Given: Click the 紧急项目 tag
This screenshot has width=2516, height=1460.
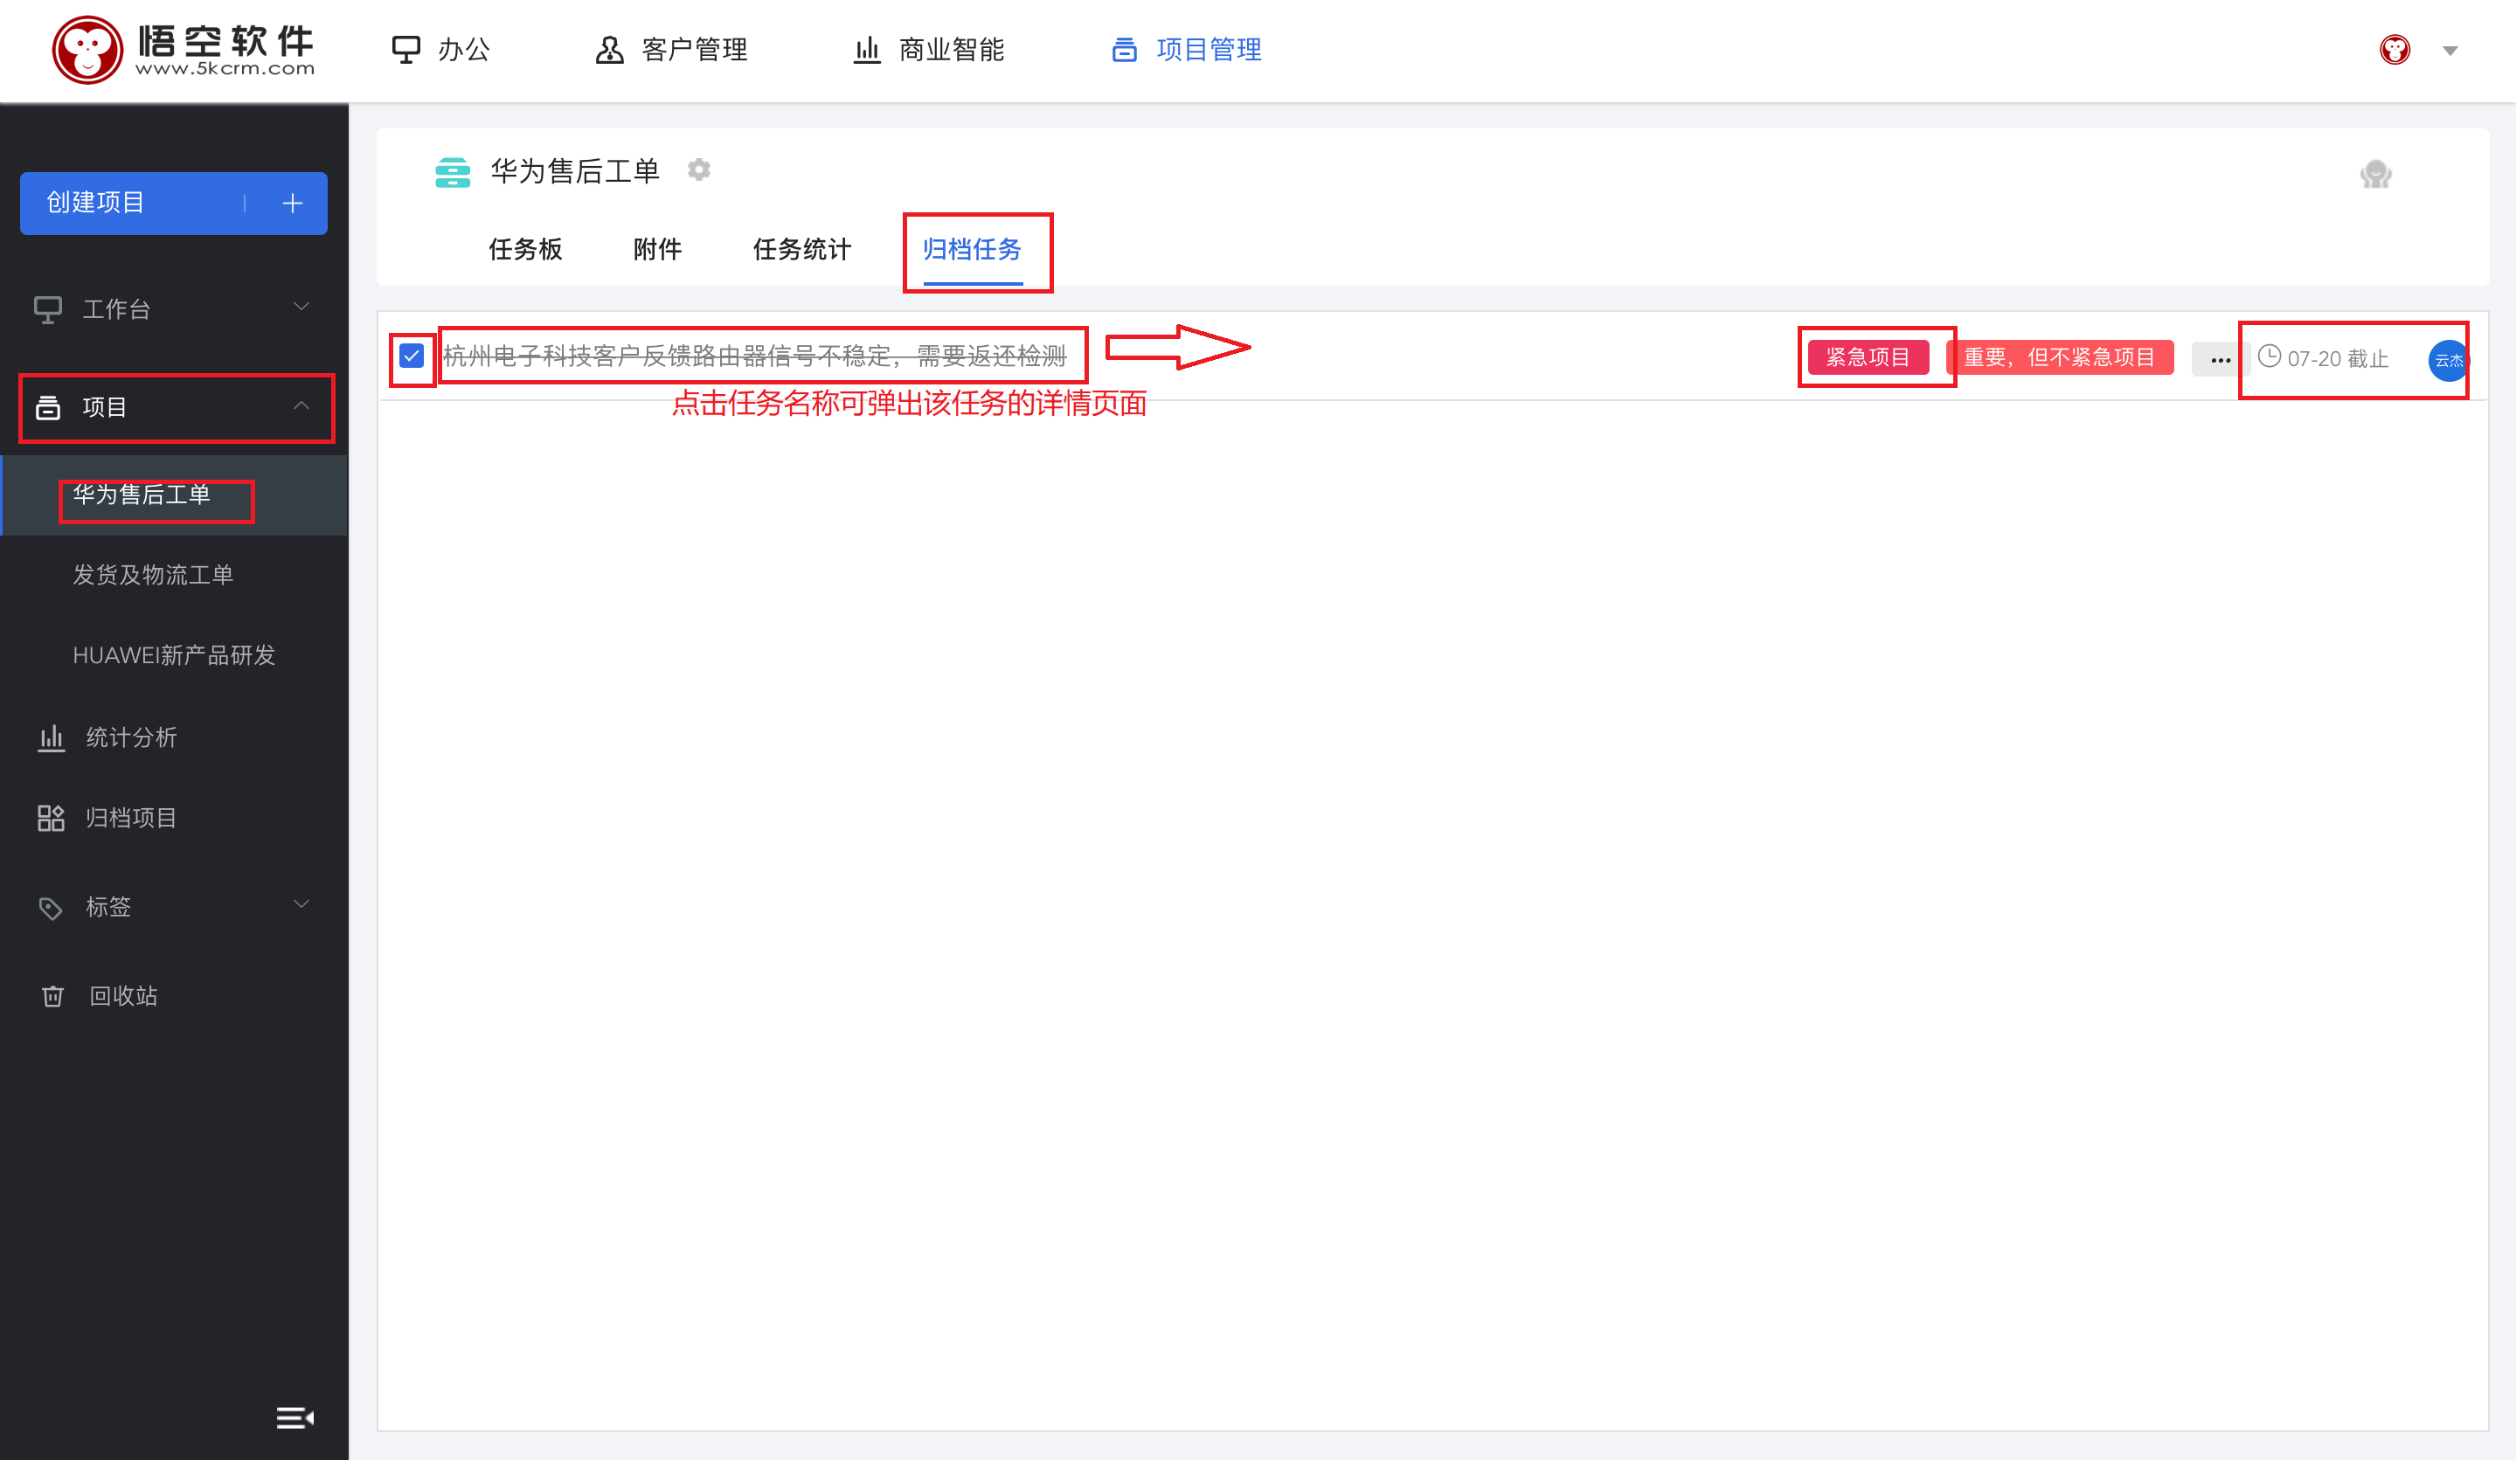Looking at the screenshot, I should 1868,357.
